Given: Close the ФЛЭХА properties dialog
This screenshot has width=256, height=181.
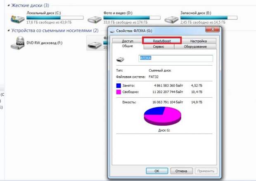Looking at the screenshot, I should 212,29.
